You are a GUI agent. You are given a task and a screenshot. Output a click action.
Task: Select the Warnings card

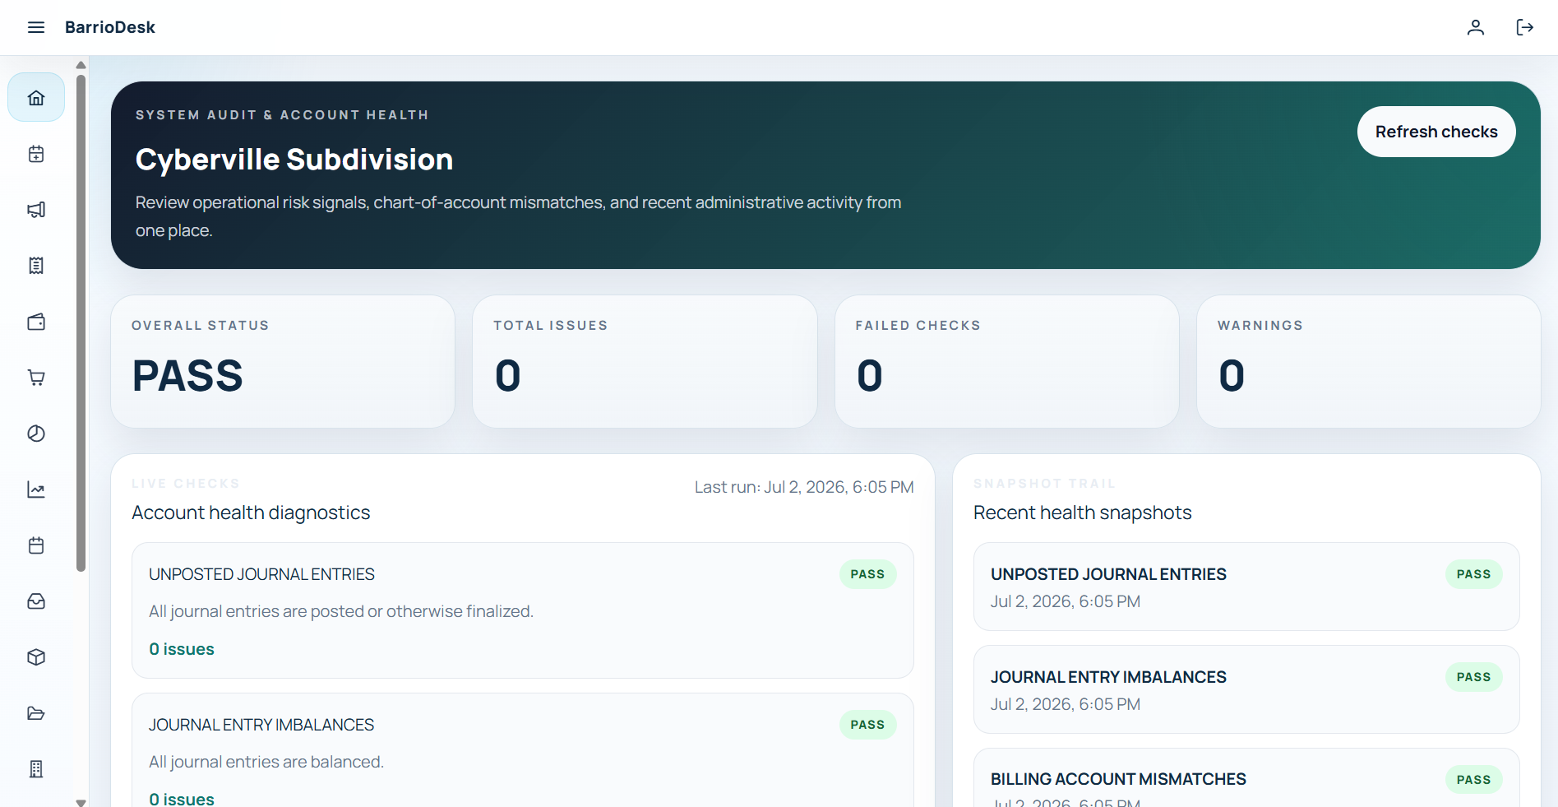click(x=1369, y=361)
